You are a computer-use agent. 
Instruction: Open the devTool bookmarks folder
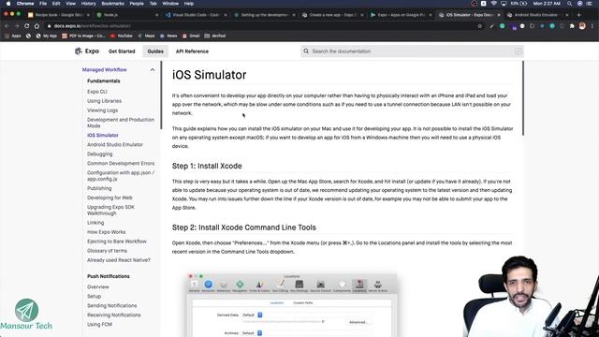point(215,36)
